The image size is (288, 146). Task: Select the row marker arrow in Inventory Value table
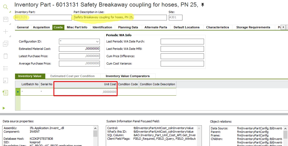click(18, 92)
